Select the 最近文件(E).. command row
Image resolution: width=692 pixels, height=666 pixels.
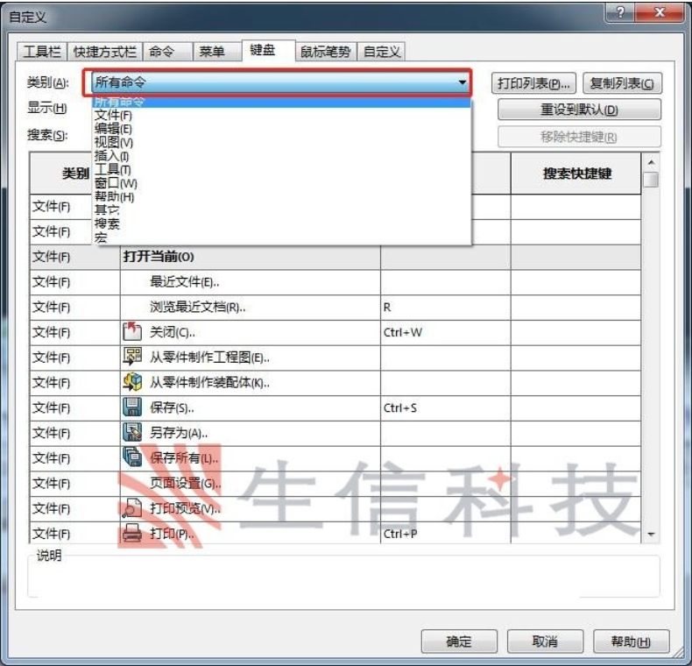pos(335,282)
